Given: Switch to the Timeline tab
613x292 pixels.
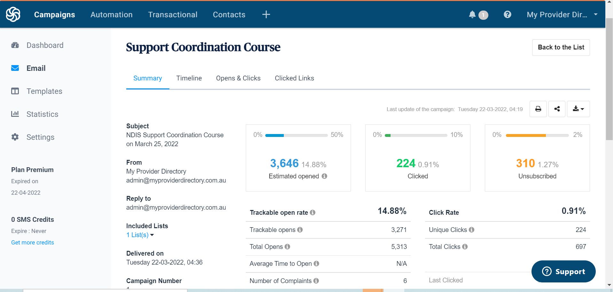Looking at the screenshot, I should coord(189,78).
